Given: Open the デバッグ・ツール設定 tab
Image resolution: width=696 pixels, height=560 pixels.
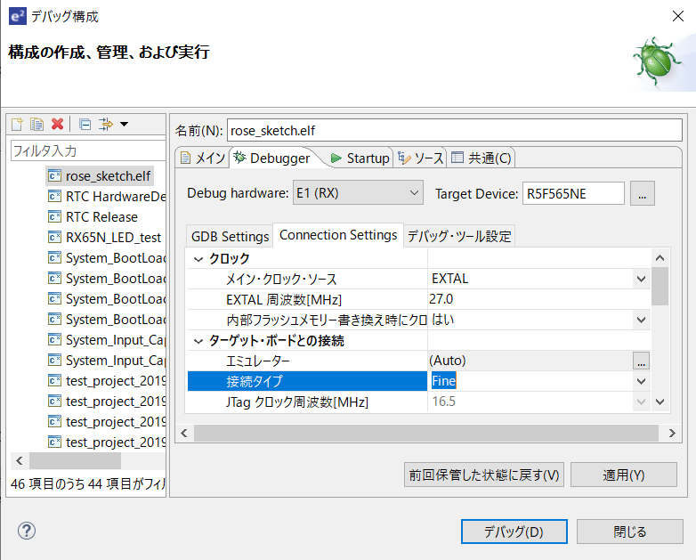Looking at the screenshot, I should (459, 236).
